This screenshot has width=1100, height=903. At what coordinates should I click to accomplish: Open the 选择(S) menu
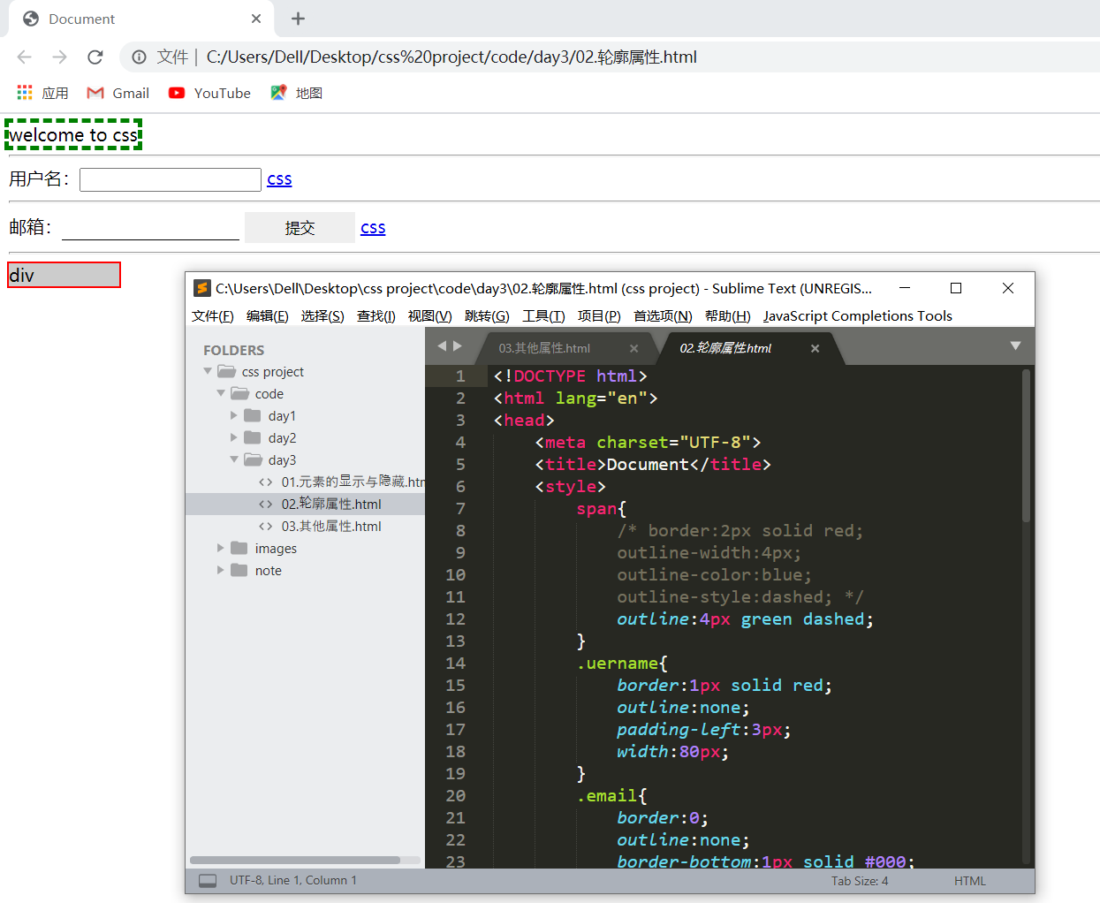pyautogui.click(x=322, y=315)
